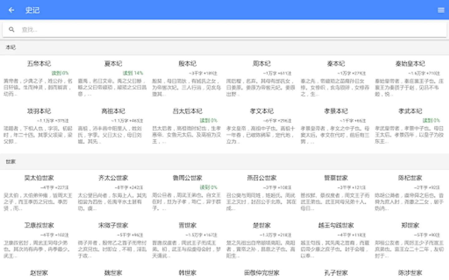449x280 pixels.
Task: Read the 齐太公世家 chapter
Action: pyautogui.click(x=113, y=193)
